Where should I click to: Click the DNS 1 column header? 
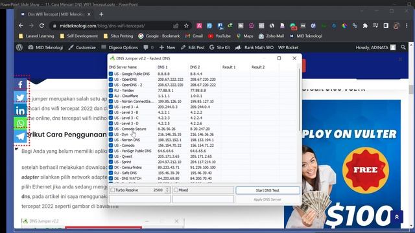pos(172,67)
